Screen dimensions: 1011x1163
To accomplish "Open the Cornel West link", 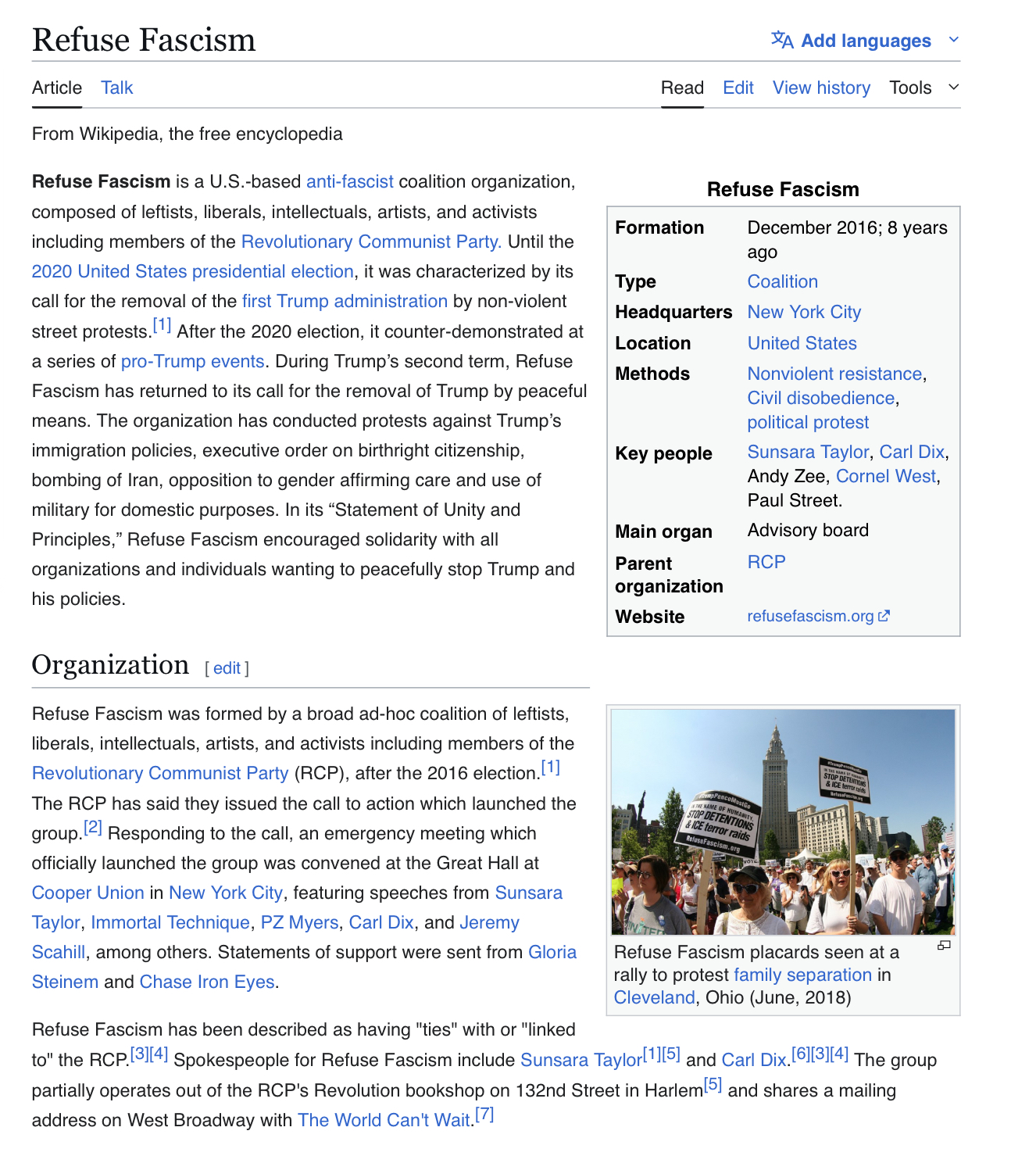I will (885, 476).
